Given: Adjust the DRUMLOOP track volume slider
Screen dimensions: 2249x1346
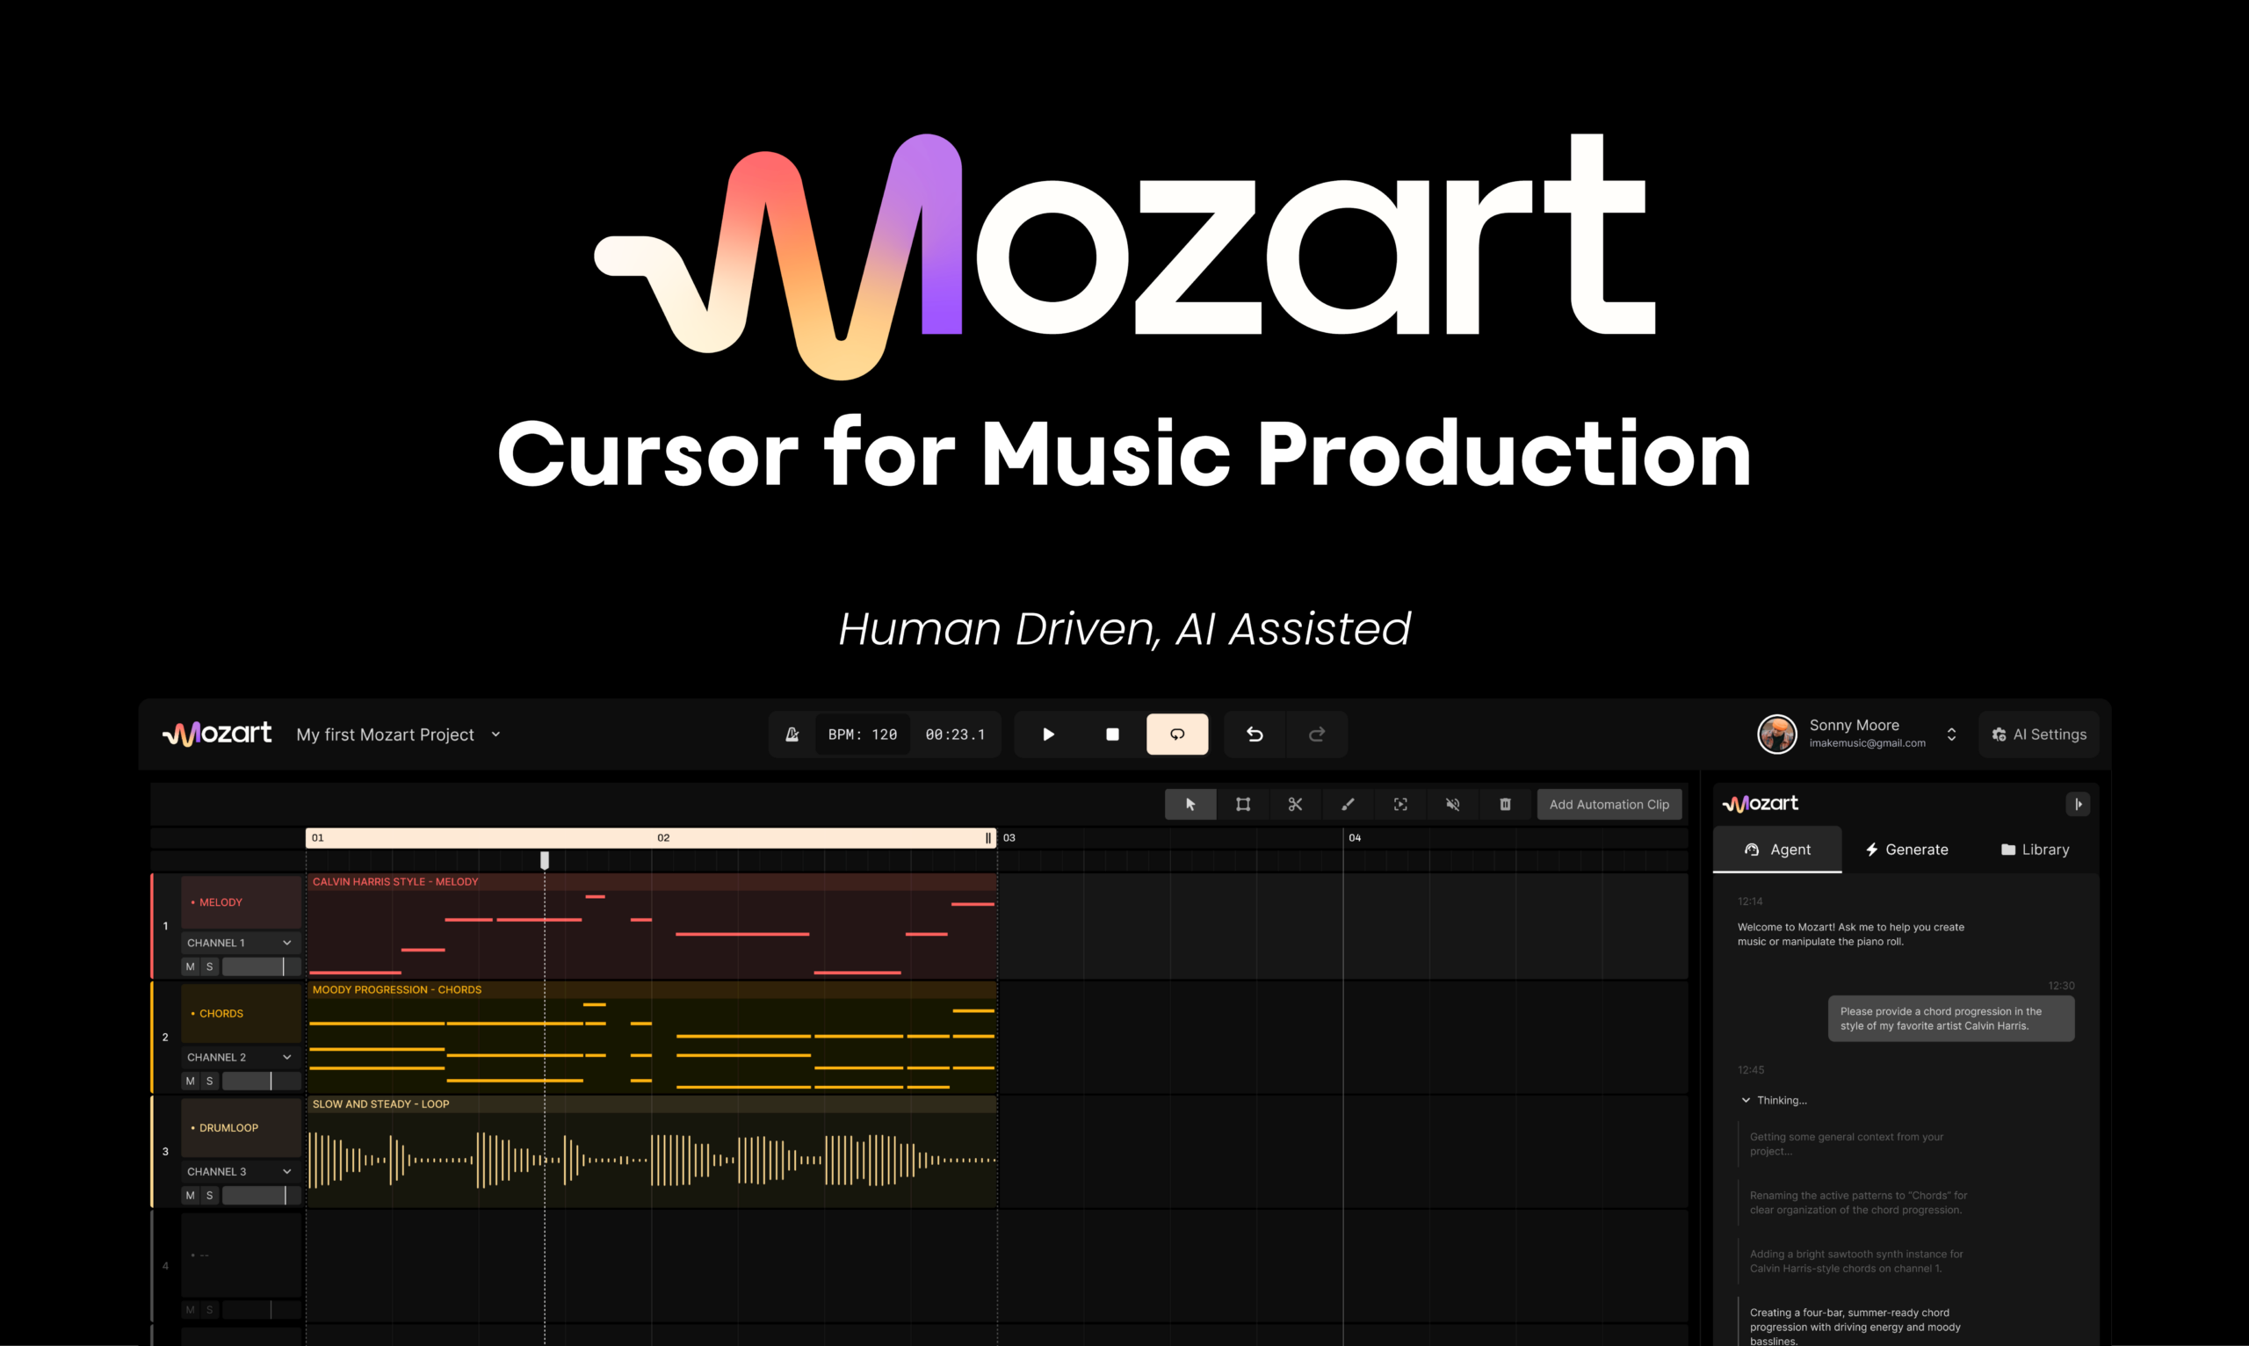Looking at the screenshot, I should coord(261,1196).
